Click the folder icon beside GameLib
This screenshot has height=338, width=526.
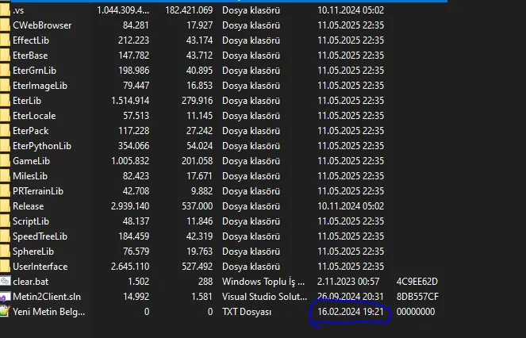point(5,161)
